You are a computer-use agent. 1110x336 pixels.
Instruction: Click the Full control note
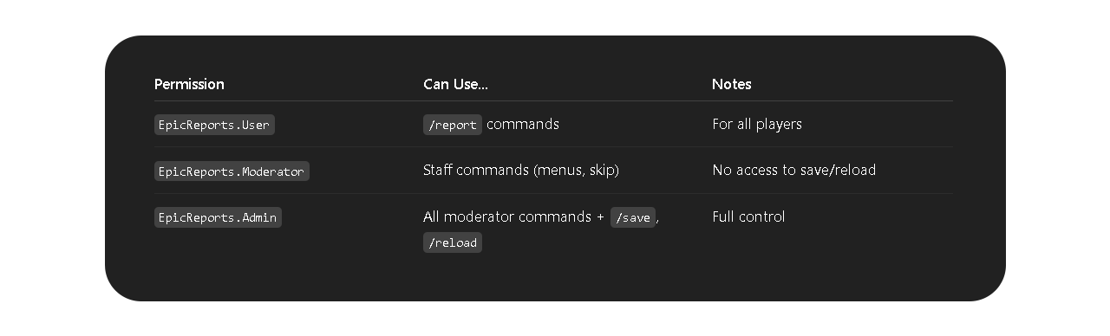748,216
